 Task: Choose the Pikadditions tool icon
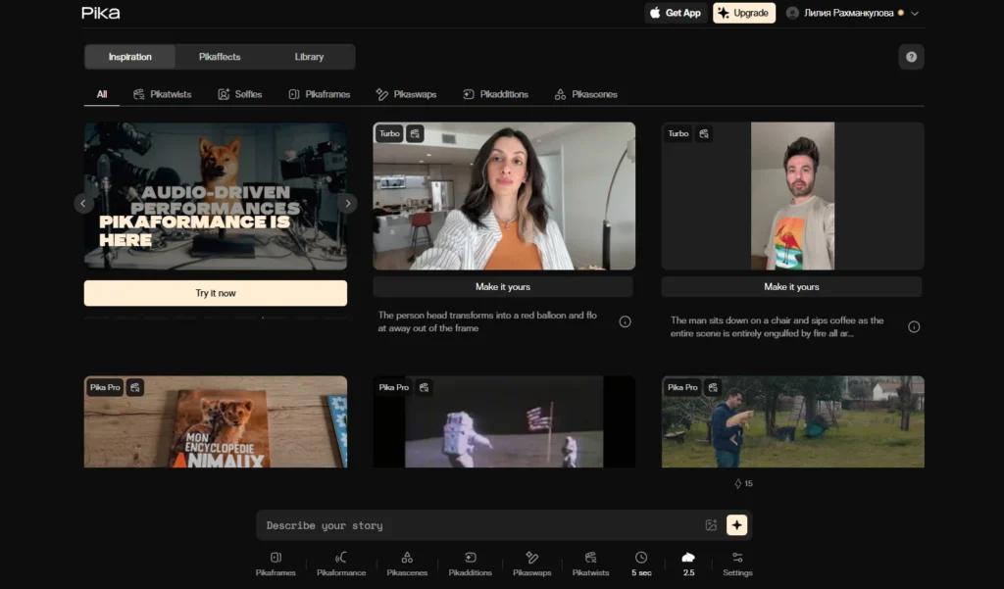pyautogui.click(x=470, y=564)
